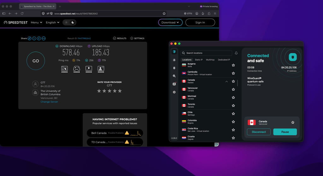The height and width of the screenshot is (176, 323).
Task: Share the speed test result on Facebook
Action: (39, 38)
